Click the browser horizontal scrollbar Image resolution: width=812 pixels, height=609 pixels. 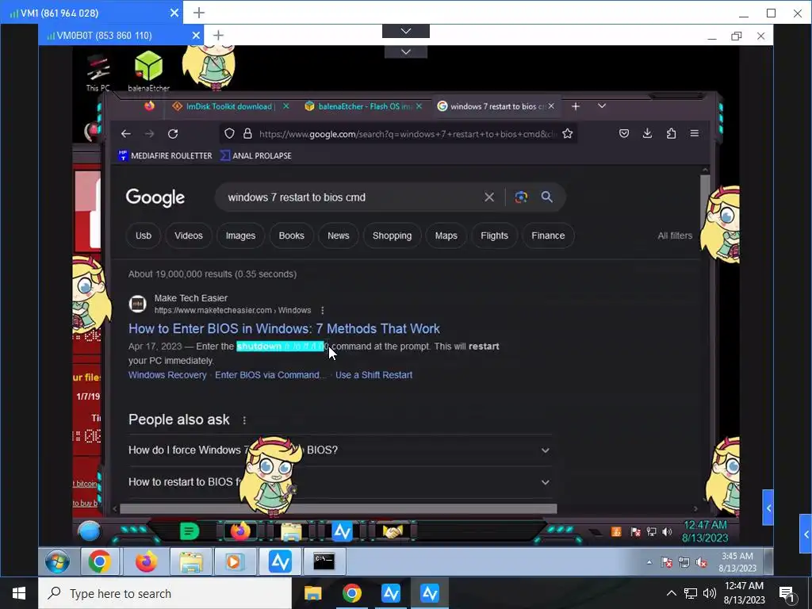tap(338, 509)
